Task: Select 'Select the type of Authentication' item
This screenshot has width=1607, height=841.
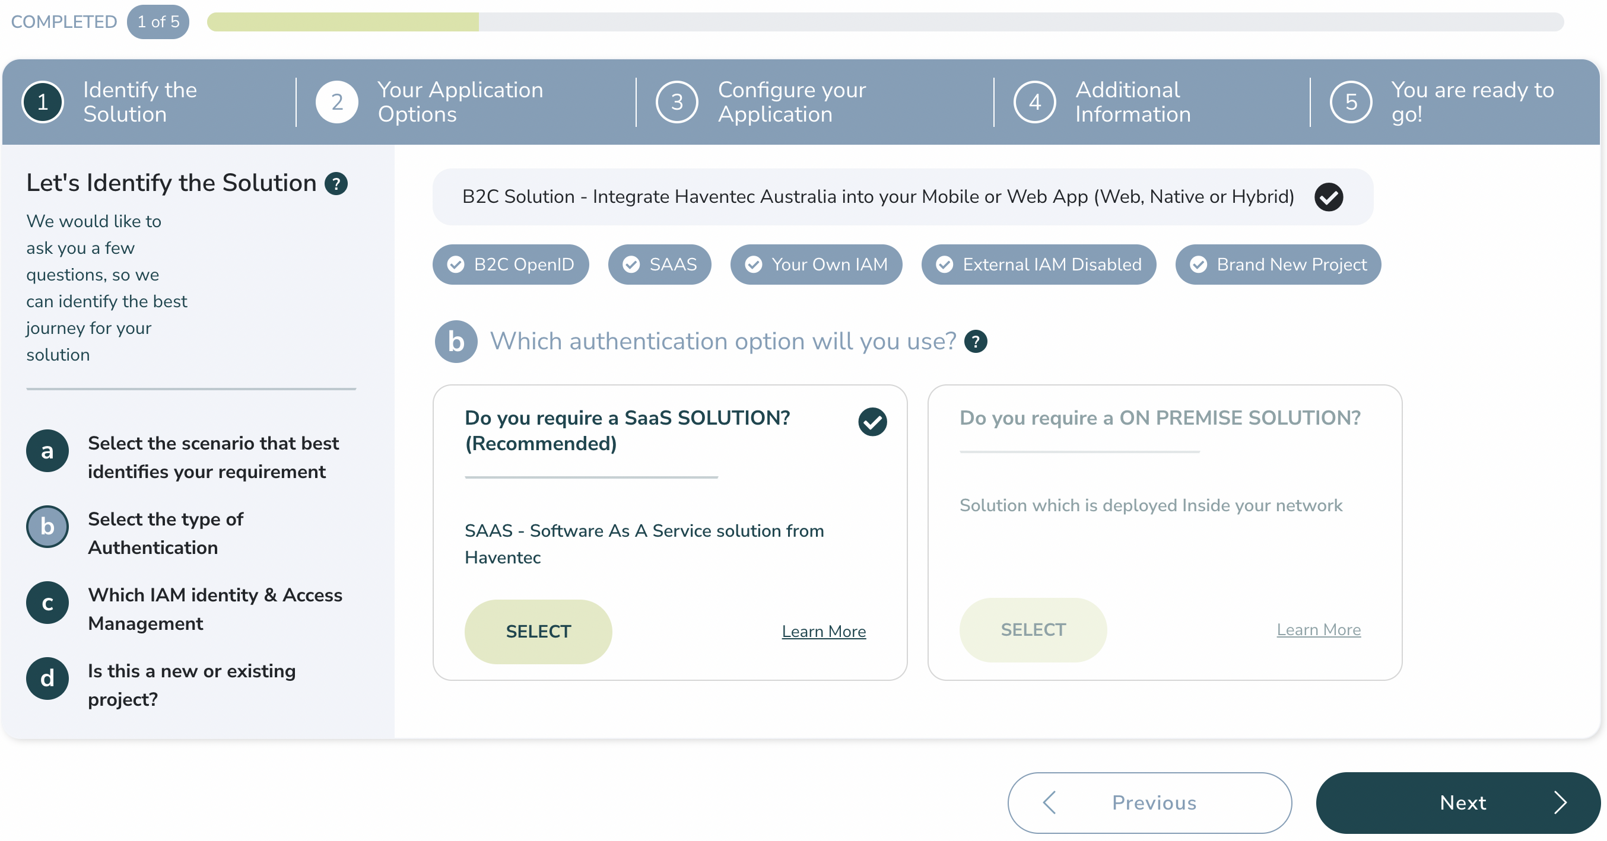Action: [166, 533]
